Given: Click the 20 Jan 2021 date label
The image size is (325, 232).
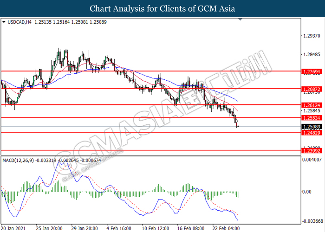Looking at the screenshot, I should (13, 228).
